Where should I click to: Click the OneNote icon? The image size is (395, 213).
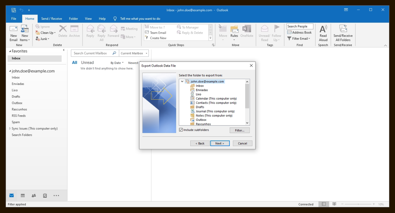[x=247, y=31]
